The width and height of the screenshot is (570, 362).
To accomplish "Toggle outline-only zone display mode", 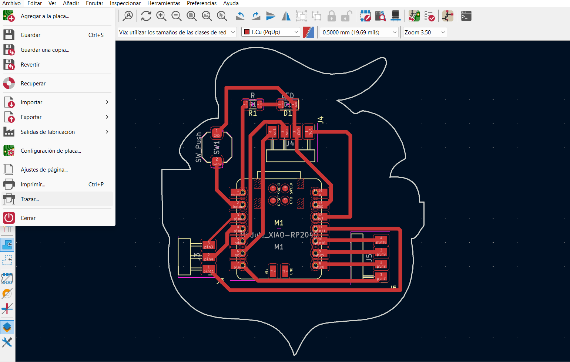I will pyautogui.click(x=7, y=260).
